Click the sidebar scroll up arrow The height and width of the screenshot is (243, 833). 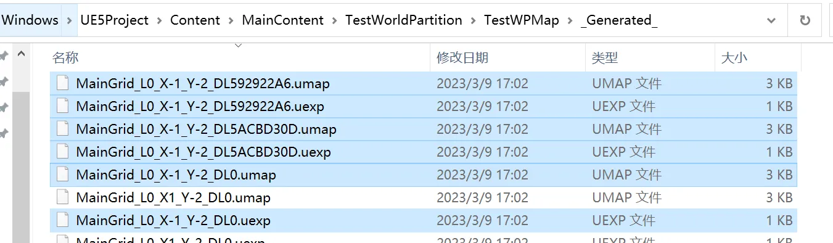pyautogui.click(x=21, y=54)
